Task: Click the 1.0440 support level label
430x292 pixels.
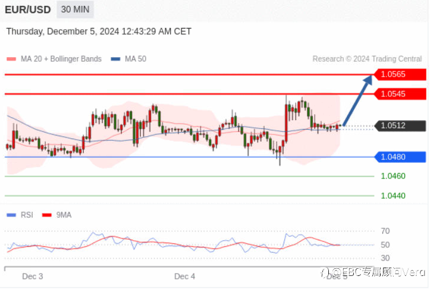Action: pyautogui.click(x=393, y=196)
